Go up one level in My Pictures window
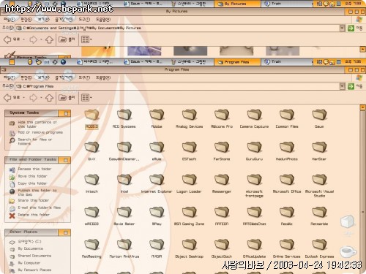This screenshot has width=366, height=274. [50, 39]
